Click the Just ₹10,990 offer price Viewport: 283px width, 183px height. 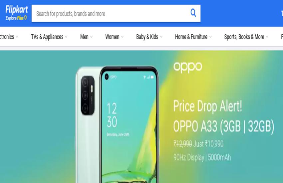click(x=208, y=144)
